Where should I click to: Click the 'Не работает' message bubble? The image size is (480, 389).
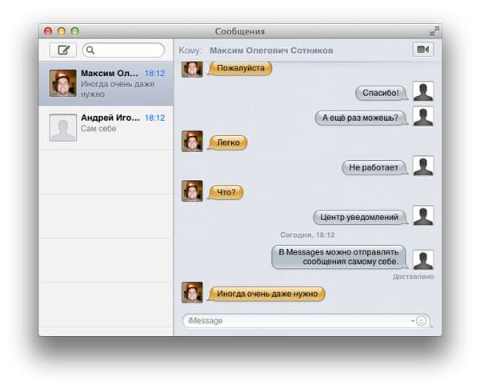click(374, 167)
